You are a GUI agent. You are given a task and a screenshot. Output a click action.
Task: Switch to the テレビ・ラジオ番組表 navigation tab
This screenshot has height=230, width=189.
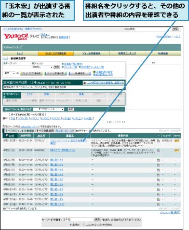(x=56, y=54)
